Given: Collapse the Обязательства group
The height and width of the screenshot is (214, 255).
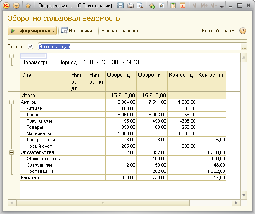Looking at the screenshot, I should pos(11,152).
